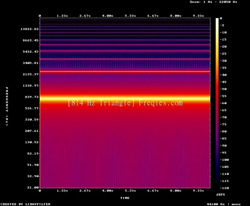Pick the 1338.97 frequency axis value
Viewport: 250px width, 206px height.
click(31, 85)
